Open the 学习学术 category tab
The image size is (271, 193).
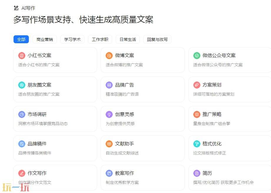point(72,39)
